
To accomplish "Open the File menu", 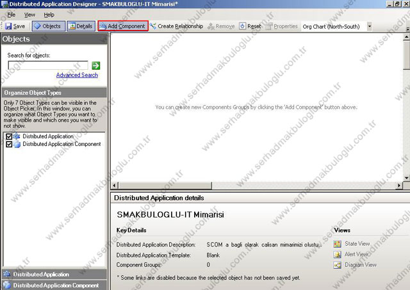I will click(x=12, y=15).
